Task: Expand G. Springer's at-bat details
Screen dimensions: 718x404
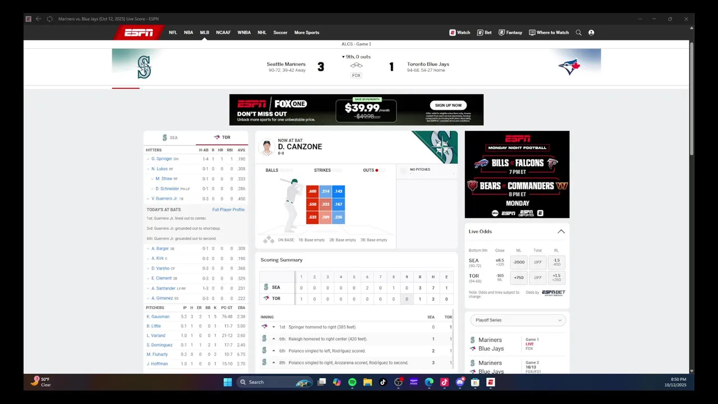Action: (148, 159)
